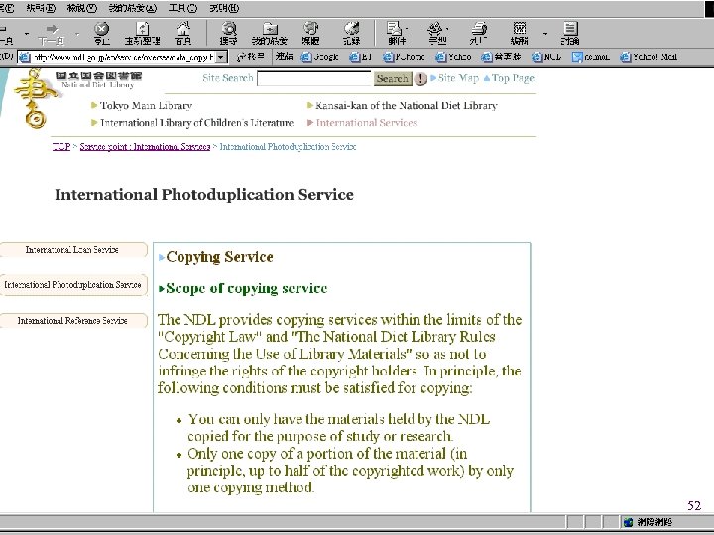The image size is (714, 535).
Task: Open the Help (H) menu
Action: click(x=224, y=8)
